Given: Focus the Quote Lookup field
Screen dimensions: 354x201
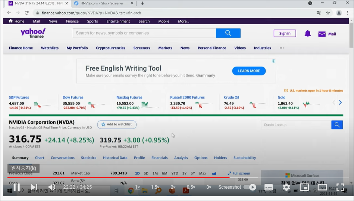Looking at the screenshot, I should [296, 125].
